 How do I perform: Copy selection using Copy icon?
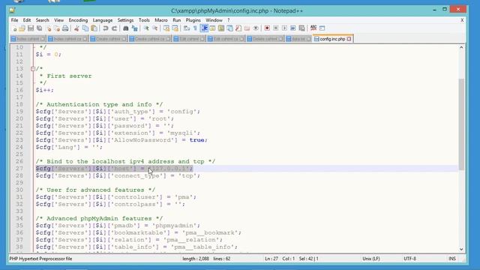point(85,28)
